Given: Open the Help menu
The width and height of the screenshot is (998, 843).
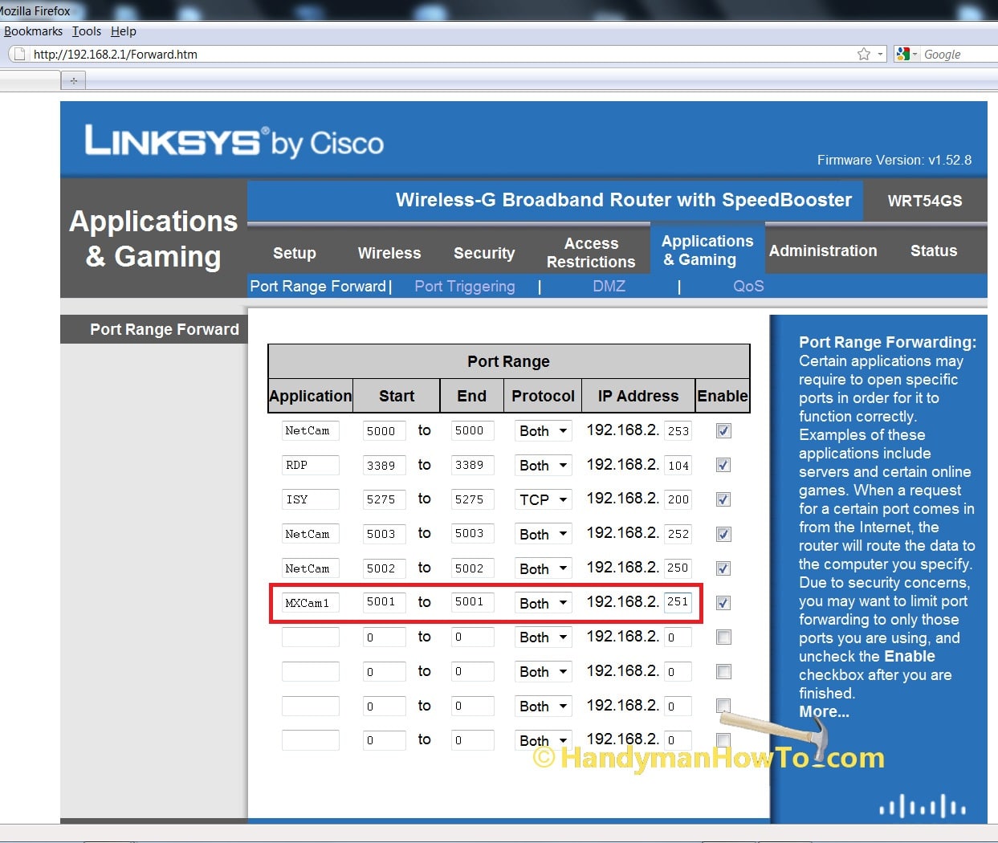Looking at the screenshot, I should click(x=124, y=31).
